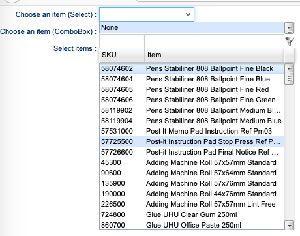Select Adding Machine Roll 57x64mm Standard

(x=192, y=173)
